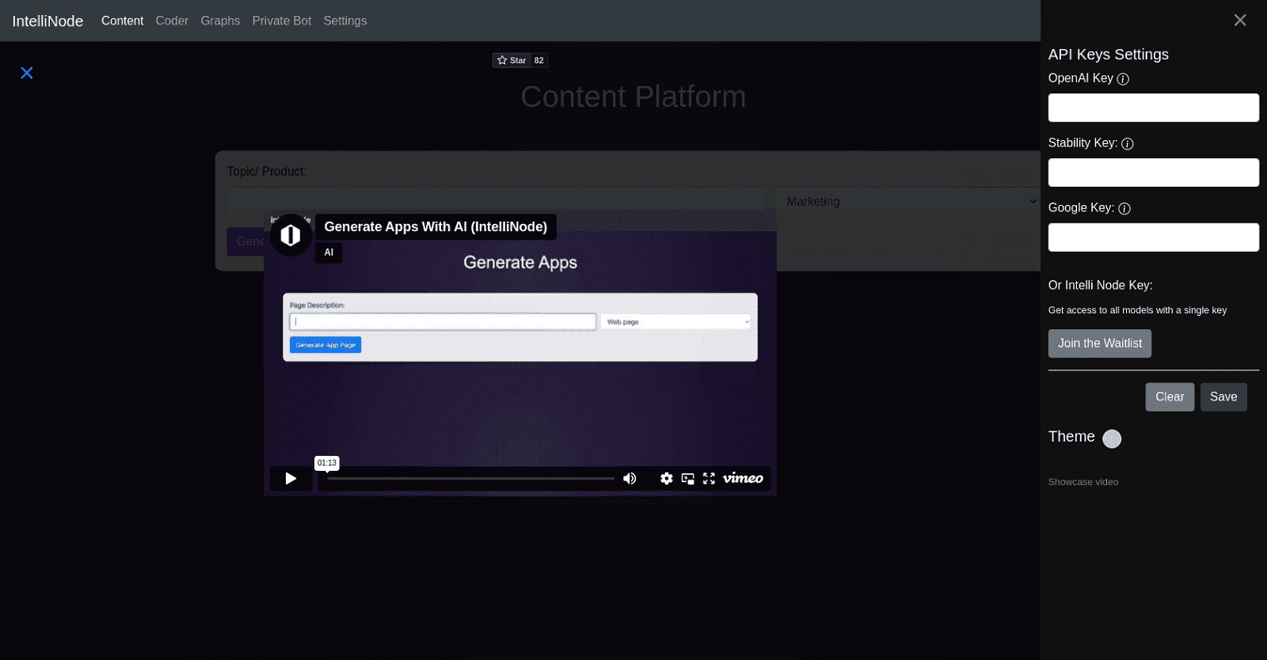Open the Showcase video link

pos(1082,482)
